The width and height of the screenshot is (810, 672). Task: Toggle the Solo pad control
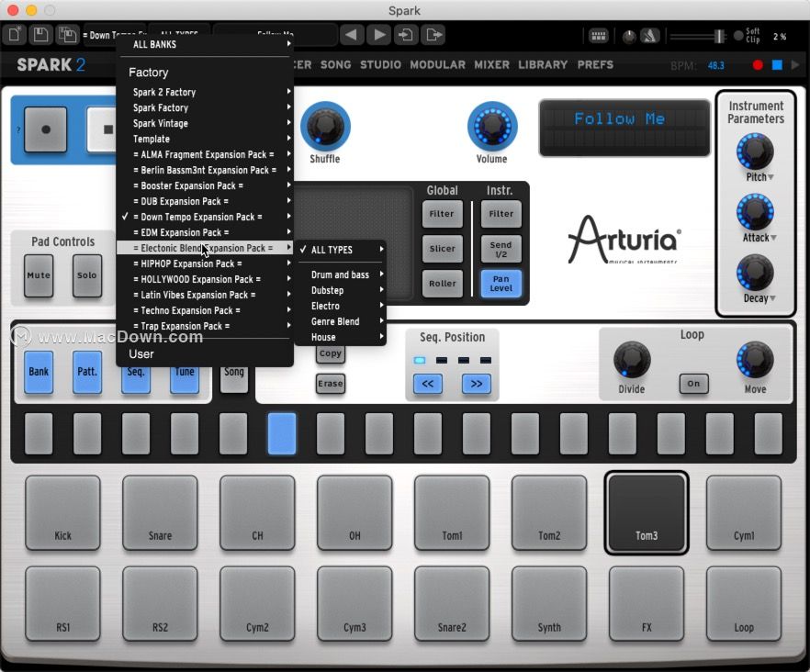[86, 275]
